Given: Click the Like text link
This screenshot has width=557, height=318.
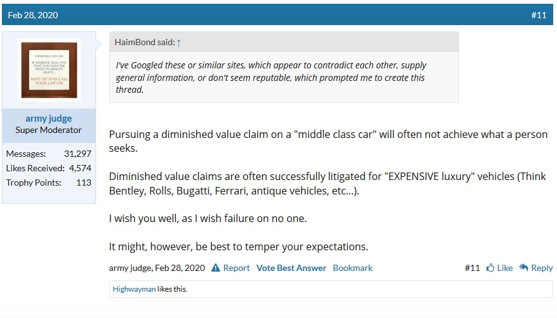Looking at the screenshot, I should [505, 268].
